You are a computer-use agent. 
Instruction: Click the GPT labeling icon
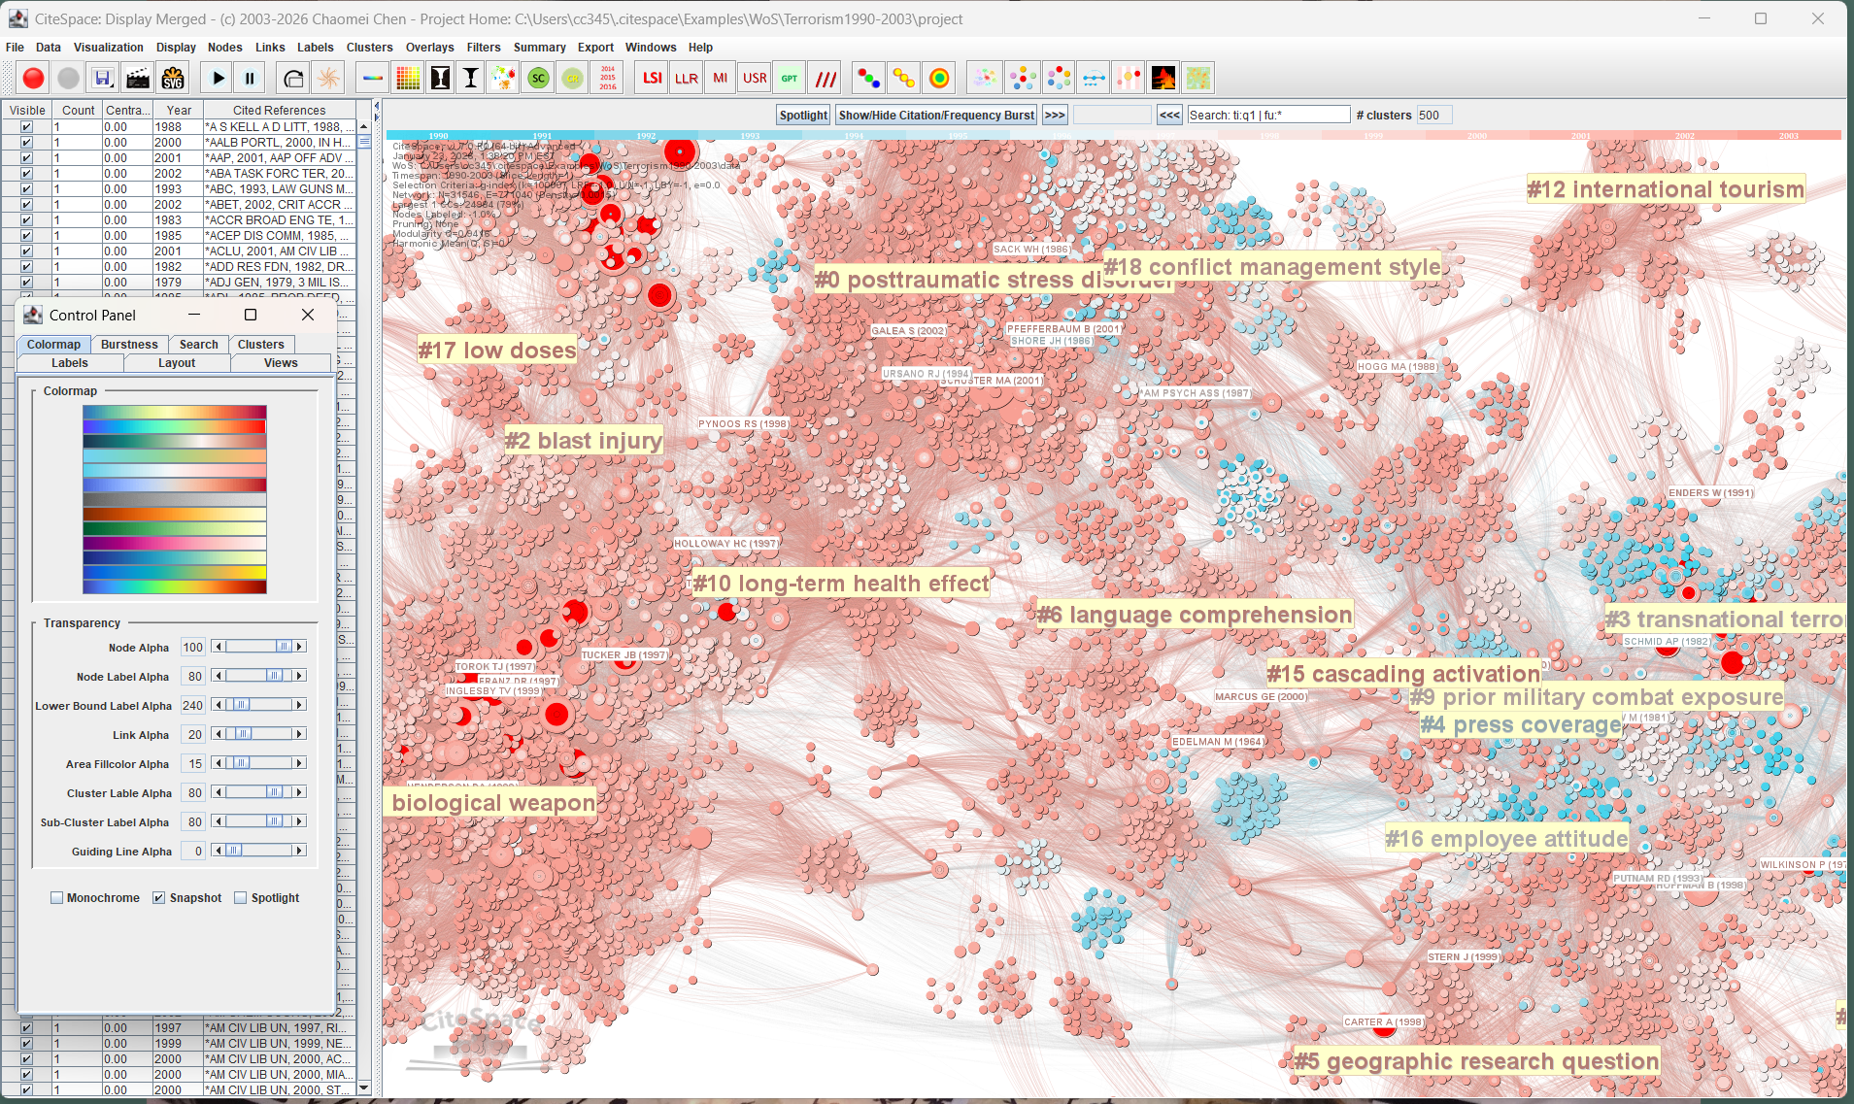pos(790,79)
